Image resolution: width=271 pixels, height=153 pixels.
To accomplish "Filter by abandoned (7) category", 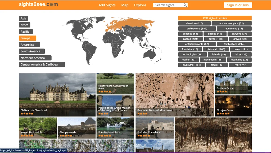I will pyautogui.click(x=195, y=23).
